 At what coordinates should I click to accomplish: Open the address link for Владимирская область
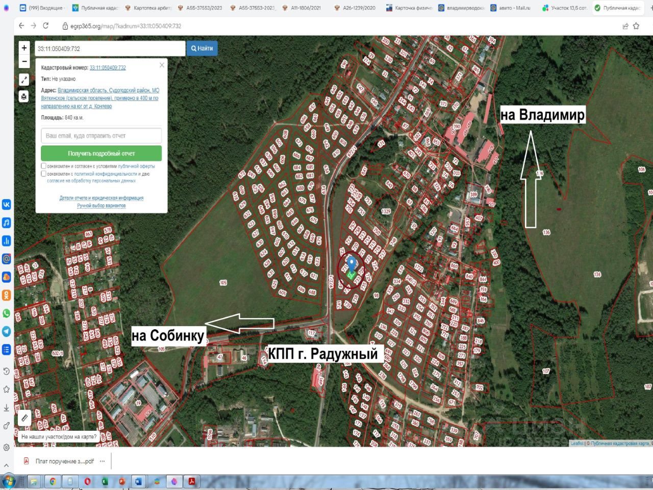coord(100,98)
